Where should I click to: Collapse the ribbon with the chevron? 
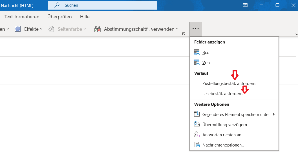coord(297,34)
